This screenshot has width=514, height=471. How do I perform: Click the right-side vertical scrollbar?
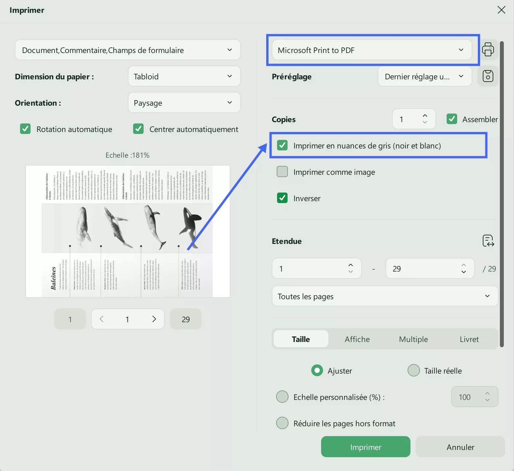coord(502,194)
